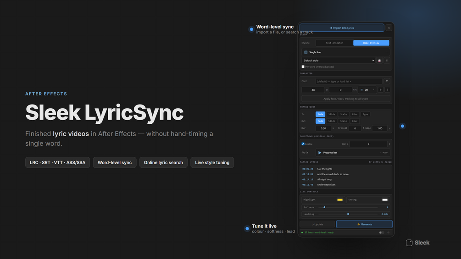
Task: Open the Progress bar style dropdown
Action: [353, 153]
